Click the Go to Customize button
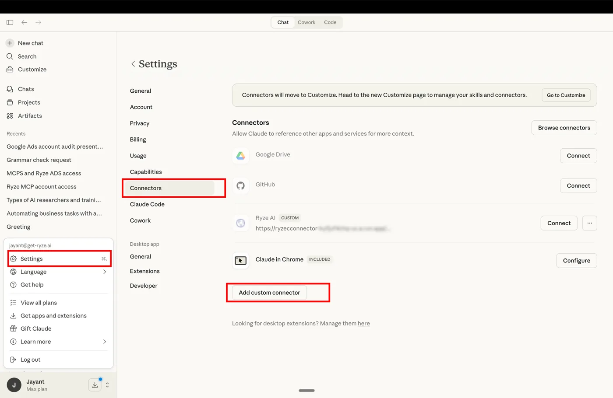613x398 pixels. click(x=566, y=95)
